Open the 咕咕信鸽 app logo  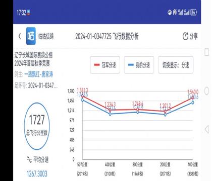click(31, 36)
